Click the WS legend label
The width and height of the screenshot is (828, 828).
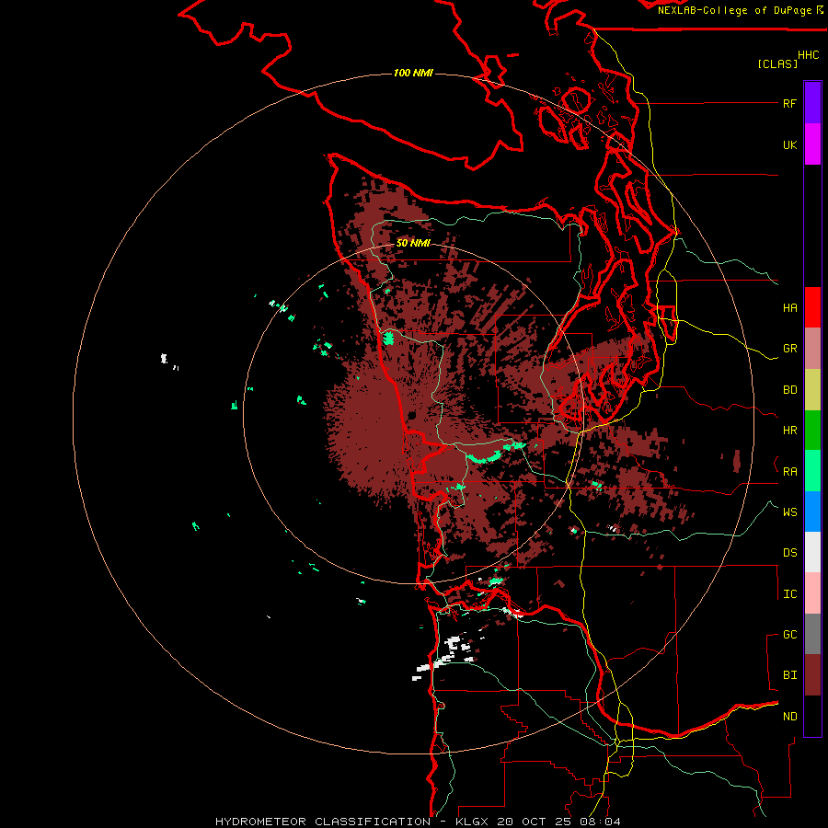[x=789, y=512]
